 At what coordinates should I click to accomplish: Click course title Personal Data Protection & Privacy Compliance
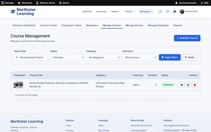click(59, 85)
